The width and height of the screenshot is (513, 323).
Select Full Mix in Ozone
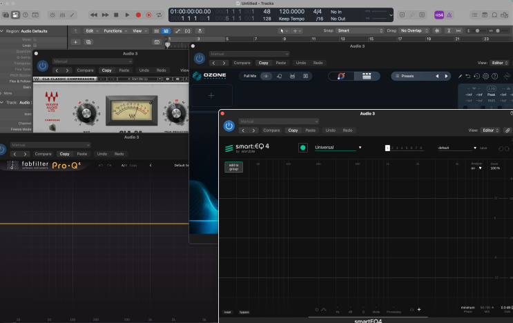(250, 76)
